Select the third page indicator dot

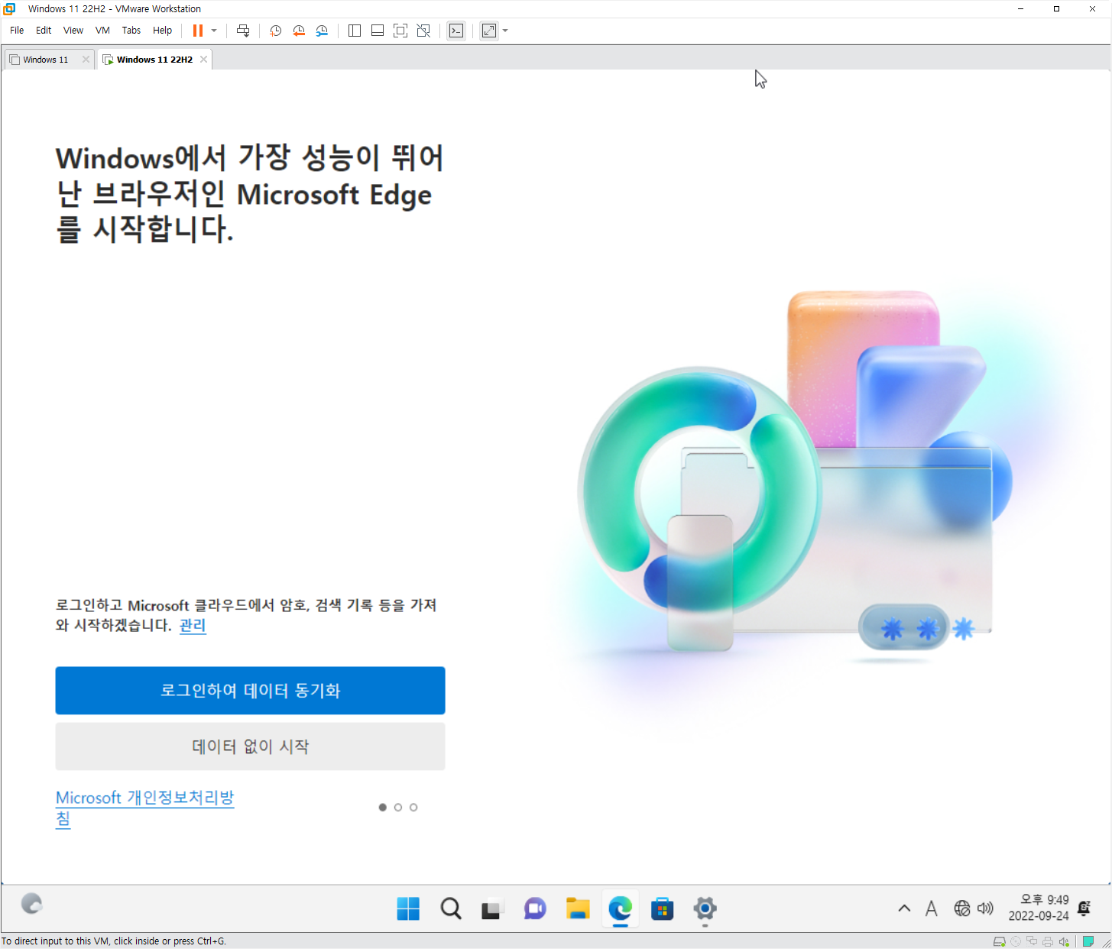pos(413,808)
